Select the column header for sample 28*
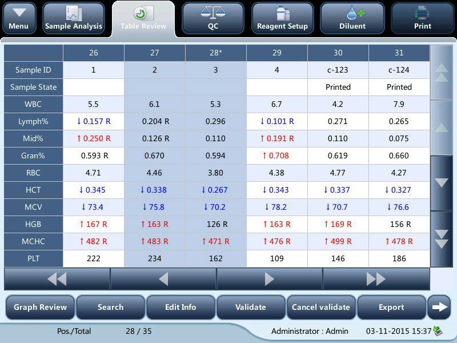This screenshot has width=457, height=343. [x=215, y=52]
